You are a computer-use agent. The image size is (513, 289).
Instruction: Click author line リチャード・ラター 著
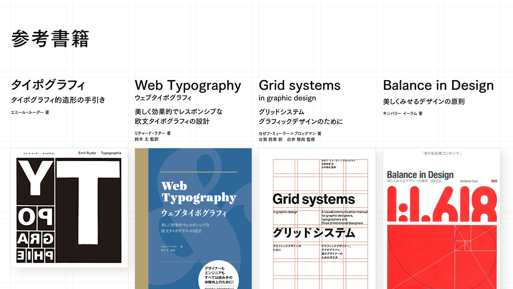pyautogui.click(x=153, y=133)
